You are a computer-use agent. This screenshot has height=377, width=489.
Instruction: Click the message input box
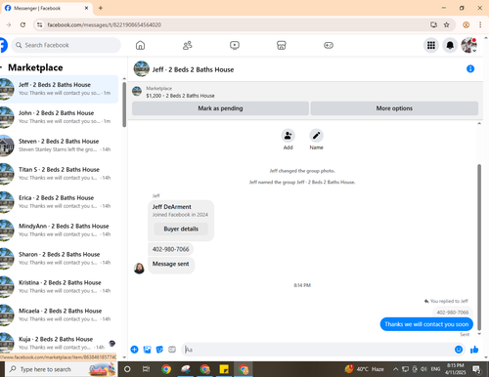pos(318,350)
